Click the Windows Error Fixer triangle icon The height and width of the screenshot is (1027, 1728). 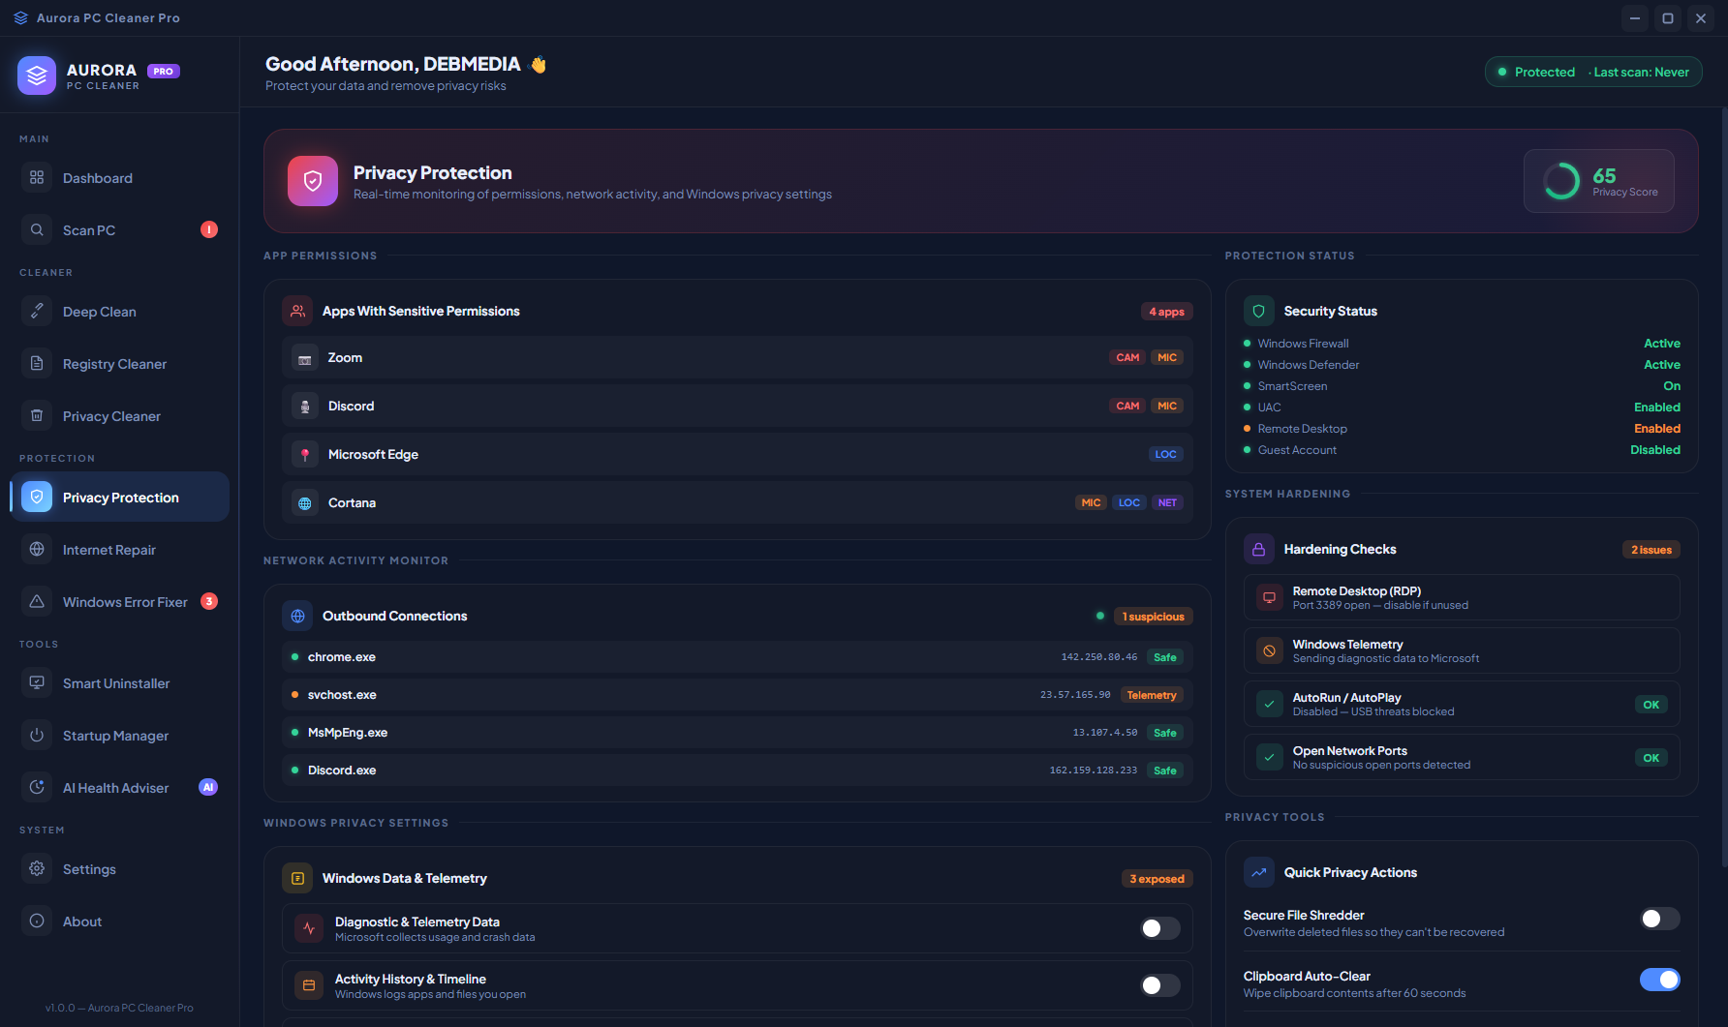point(37,602)
